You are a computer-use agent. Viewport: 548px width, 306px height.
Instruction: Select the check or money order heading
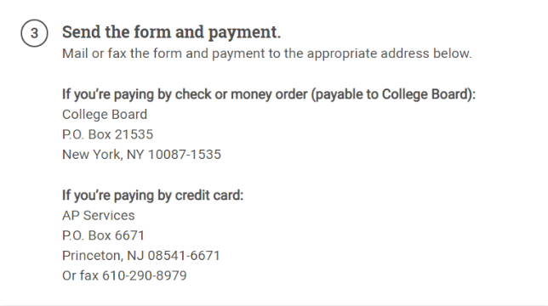pyautogui.click(x=269, y=94)
